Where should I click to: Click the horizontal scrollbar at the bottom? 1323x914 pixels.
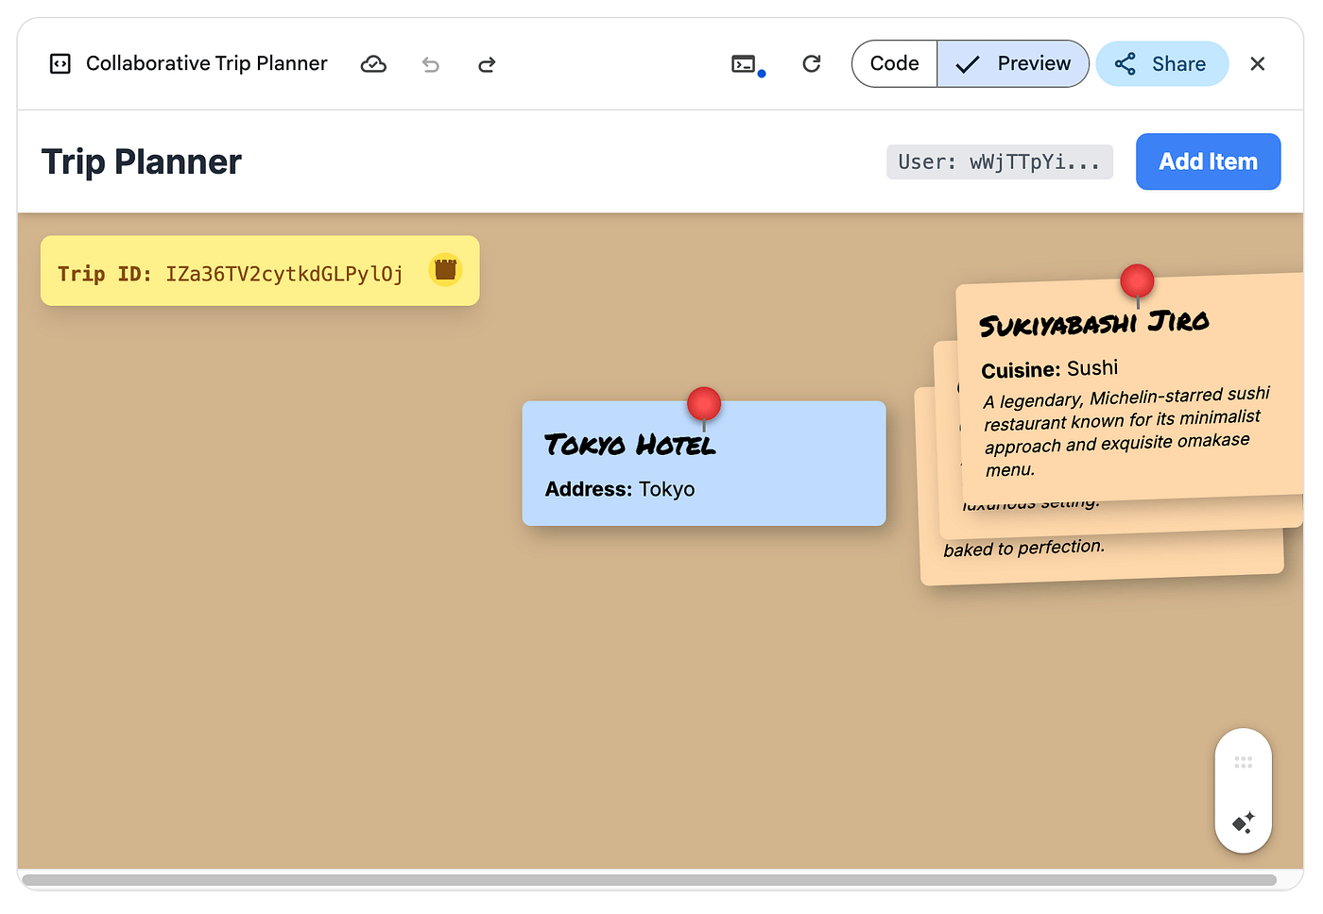click(649, 880)
